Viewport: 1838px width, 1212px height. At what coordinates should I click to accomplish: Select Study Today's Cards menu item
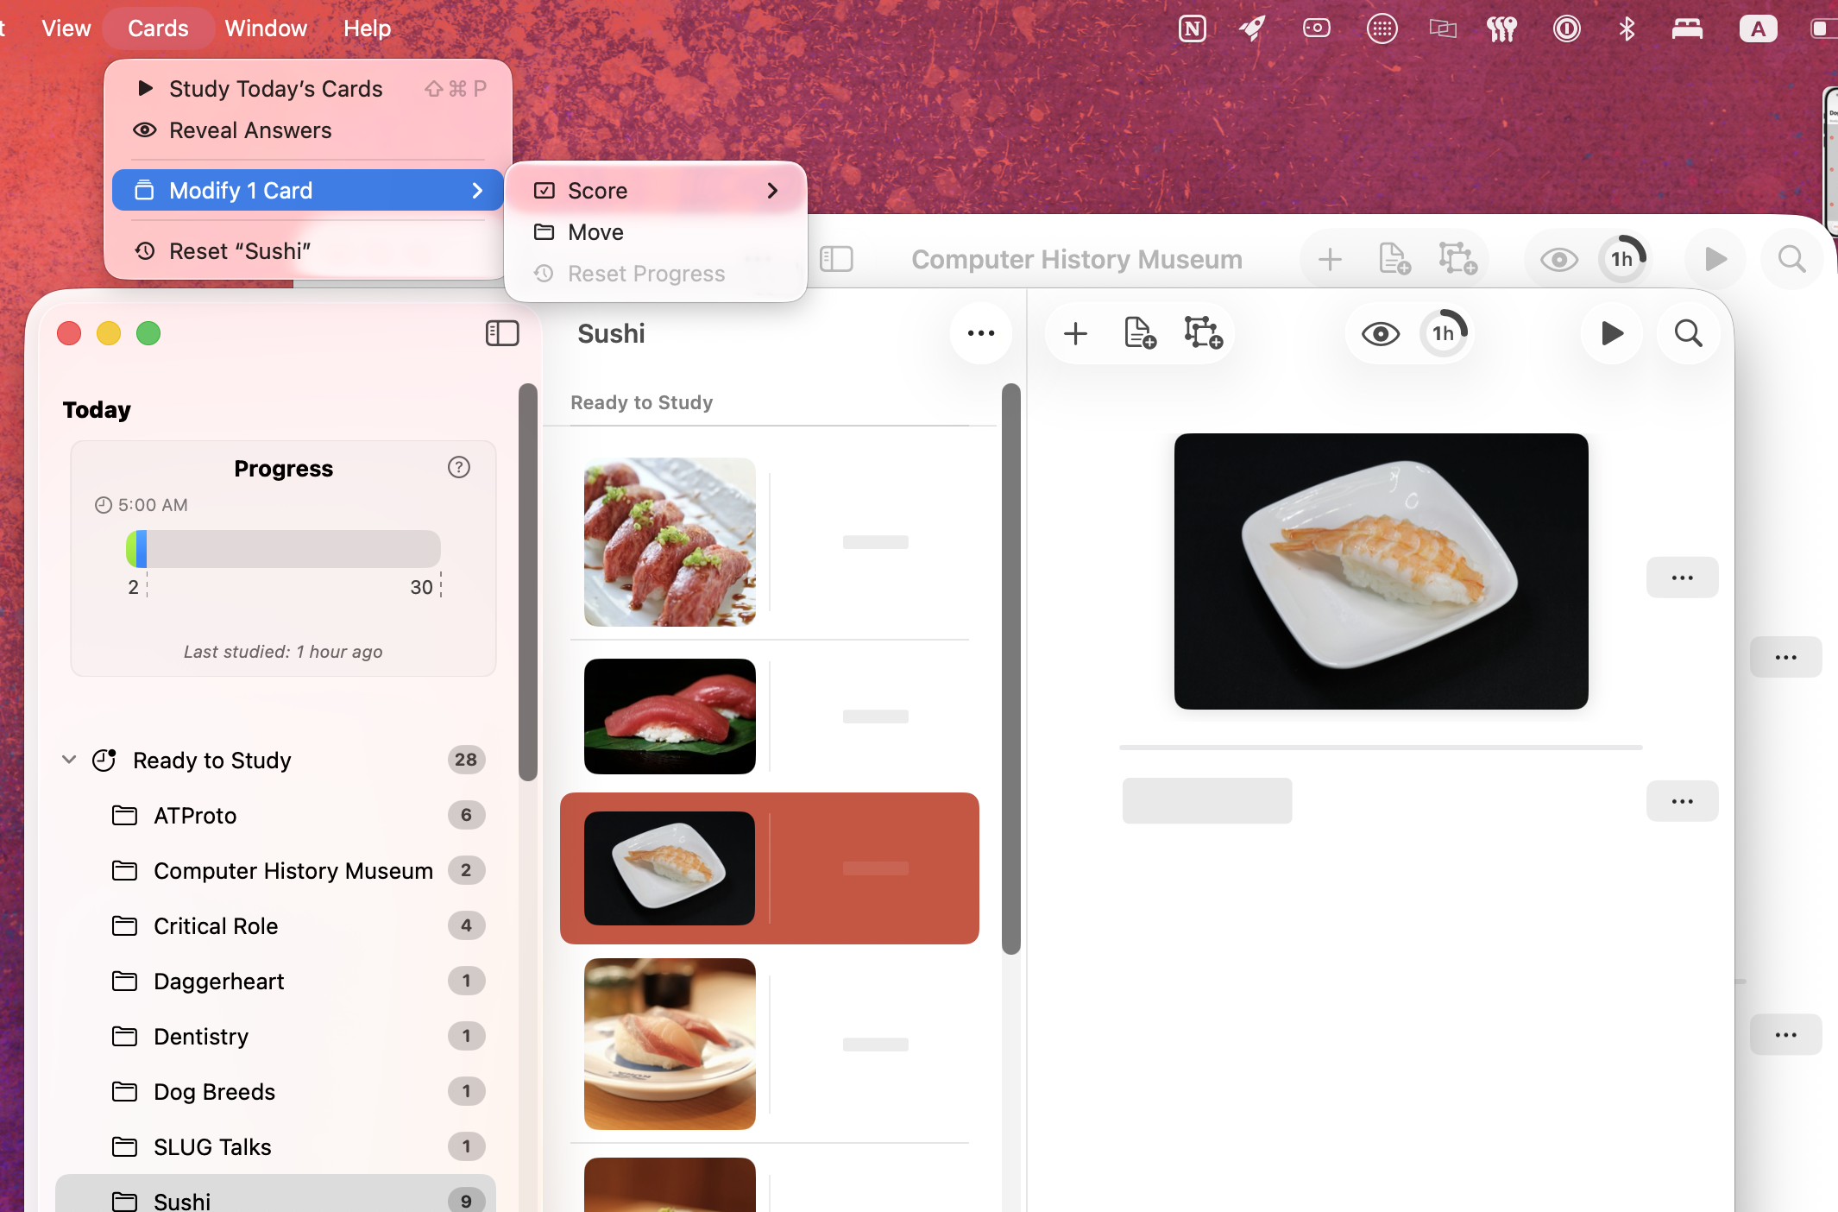click(x=275, y=89)
